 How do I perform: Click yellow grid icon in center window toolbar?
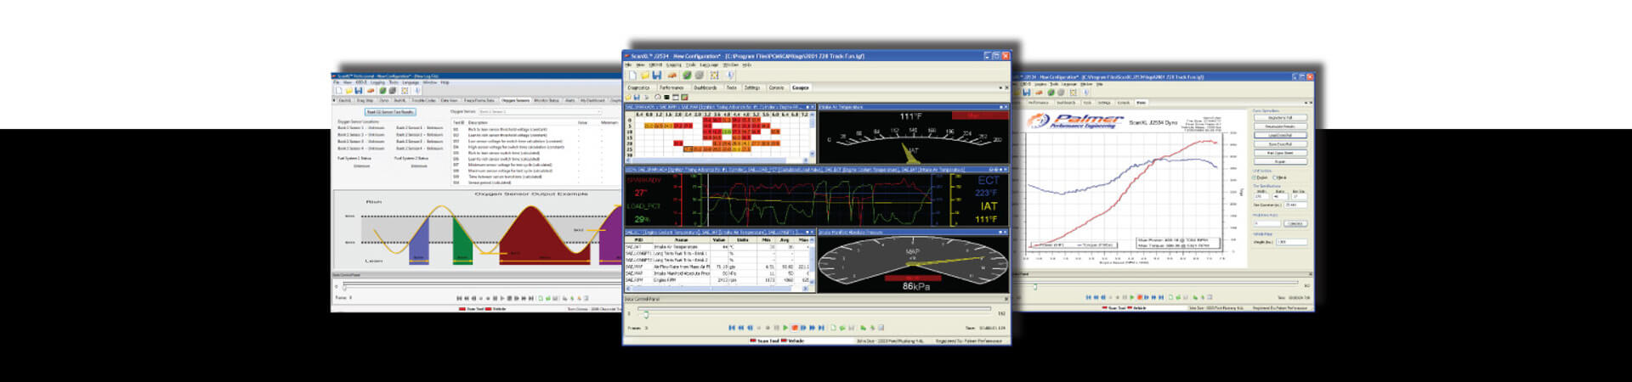tap(714, 76)
